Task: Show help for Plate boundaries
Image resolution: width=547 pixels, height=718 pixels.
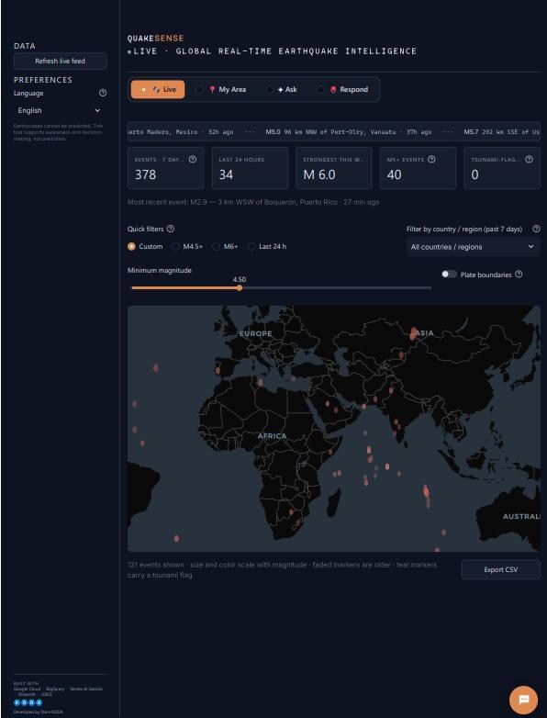Action: pos(519,275)
